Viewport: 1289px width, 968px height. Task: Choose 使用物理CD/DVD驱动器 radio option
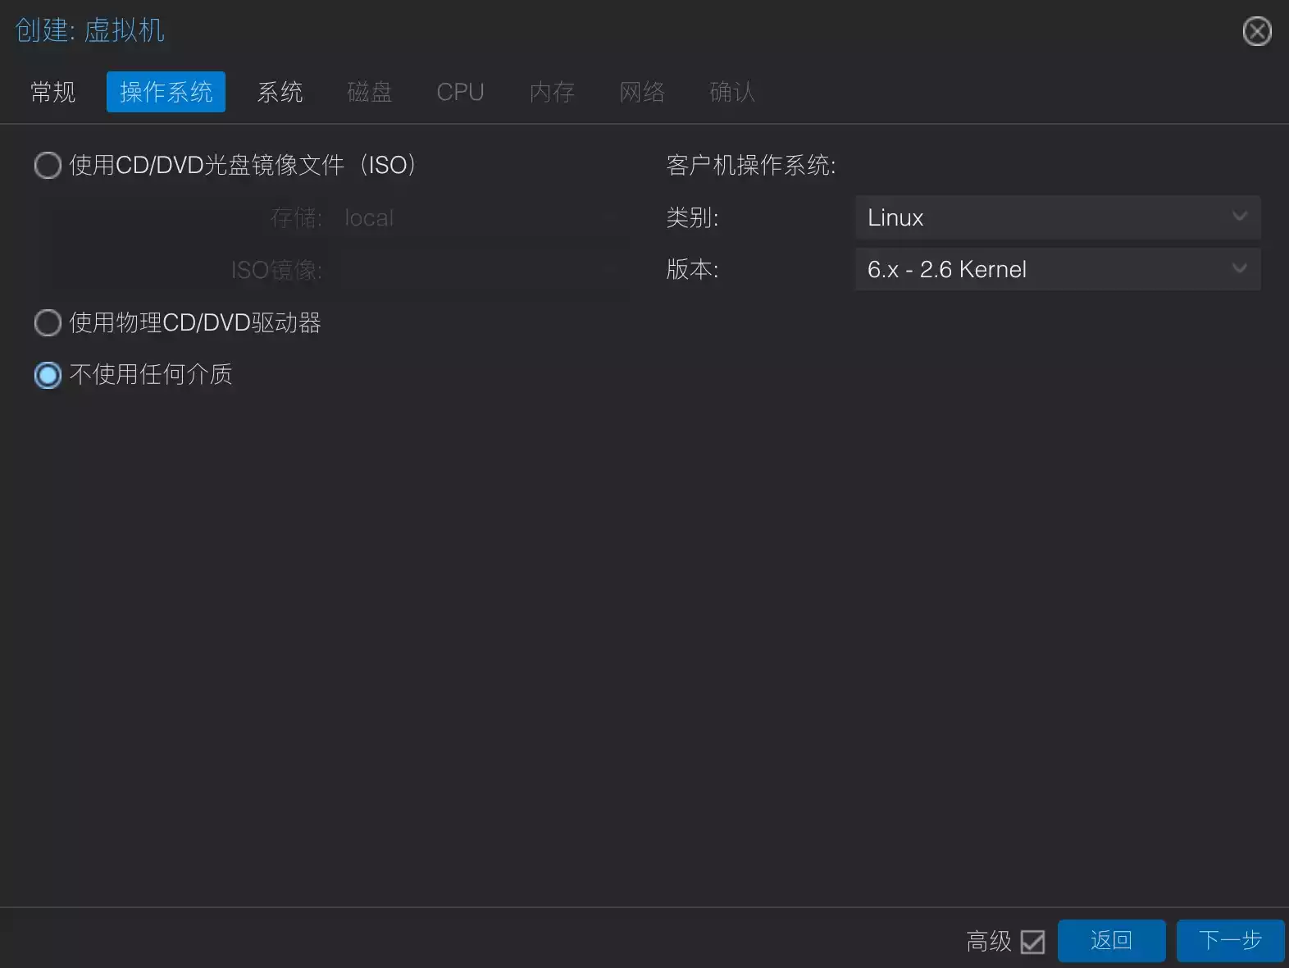tap(48, 323)
